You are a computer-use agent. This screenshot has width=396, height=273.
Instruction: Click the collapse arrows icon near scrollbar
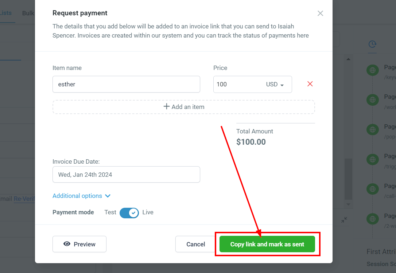pos(344,220)
